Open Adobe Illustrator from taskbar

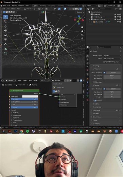tap(10, 131)
